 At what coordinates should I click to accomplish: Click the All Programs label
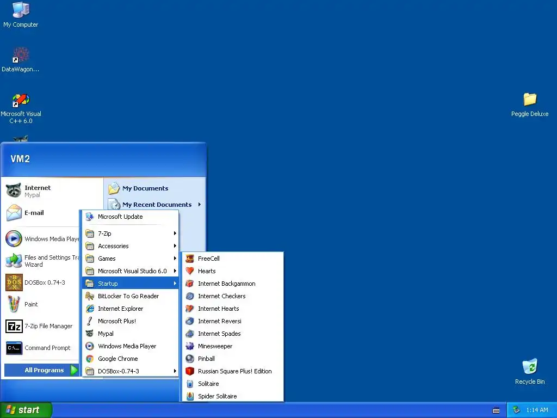[44, 370]
